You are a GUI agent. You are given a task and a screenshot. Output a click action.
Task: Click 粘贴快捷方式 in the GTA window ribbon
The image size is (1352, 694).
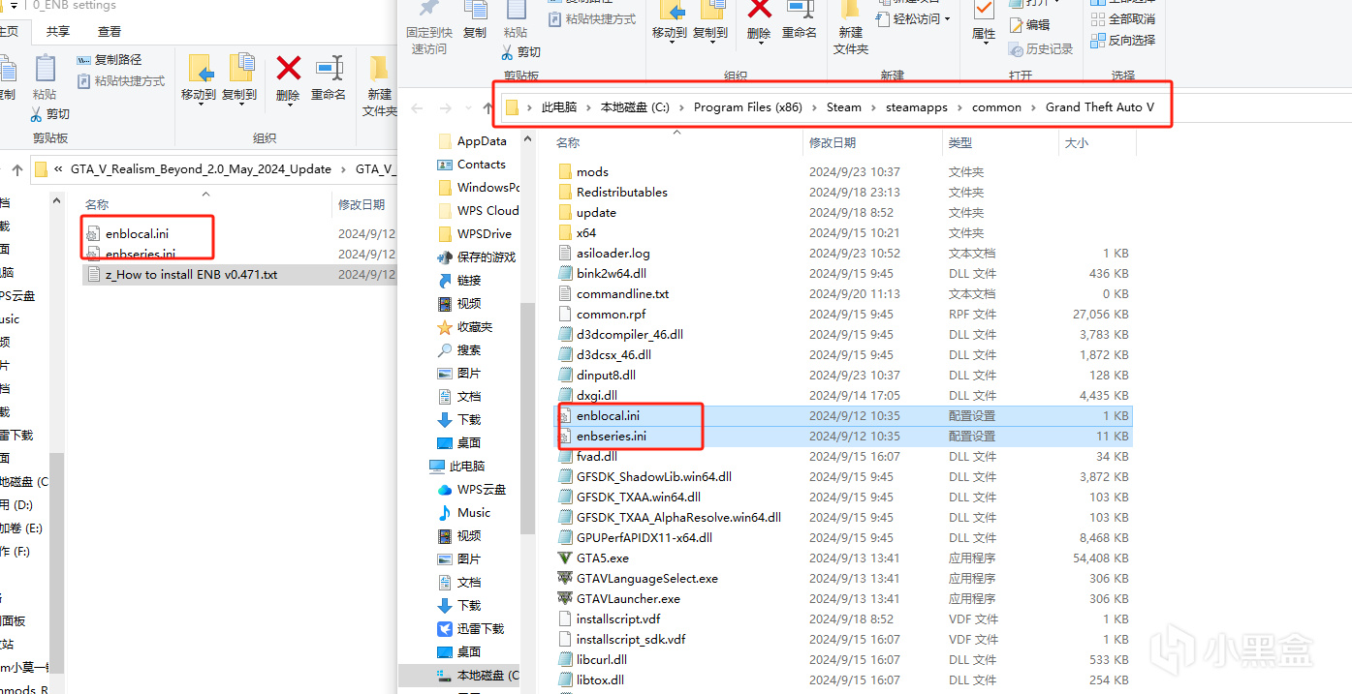592,18
